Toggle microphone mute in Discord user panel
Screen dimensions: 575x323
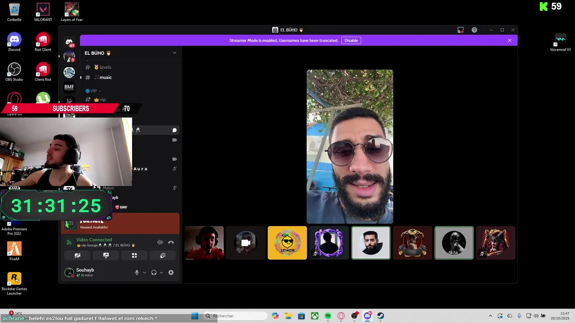137,272
